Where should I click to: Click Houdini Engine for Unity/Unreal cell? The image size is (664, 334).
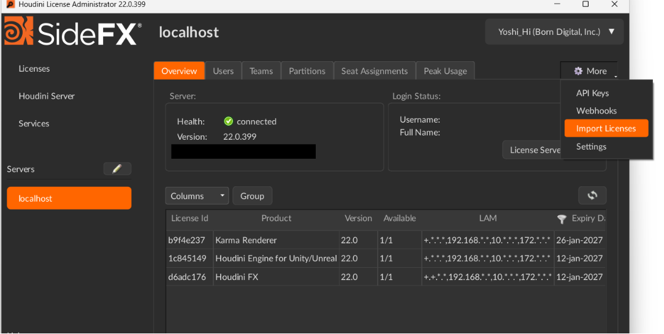(x=276, y=258)
